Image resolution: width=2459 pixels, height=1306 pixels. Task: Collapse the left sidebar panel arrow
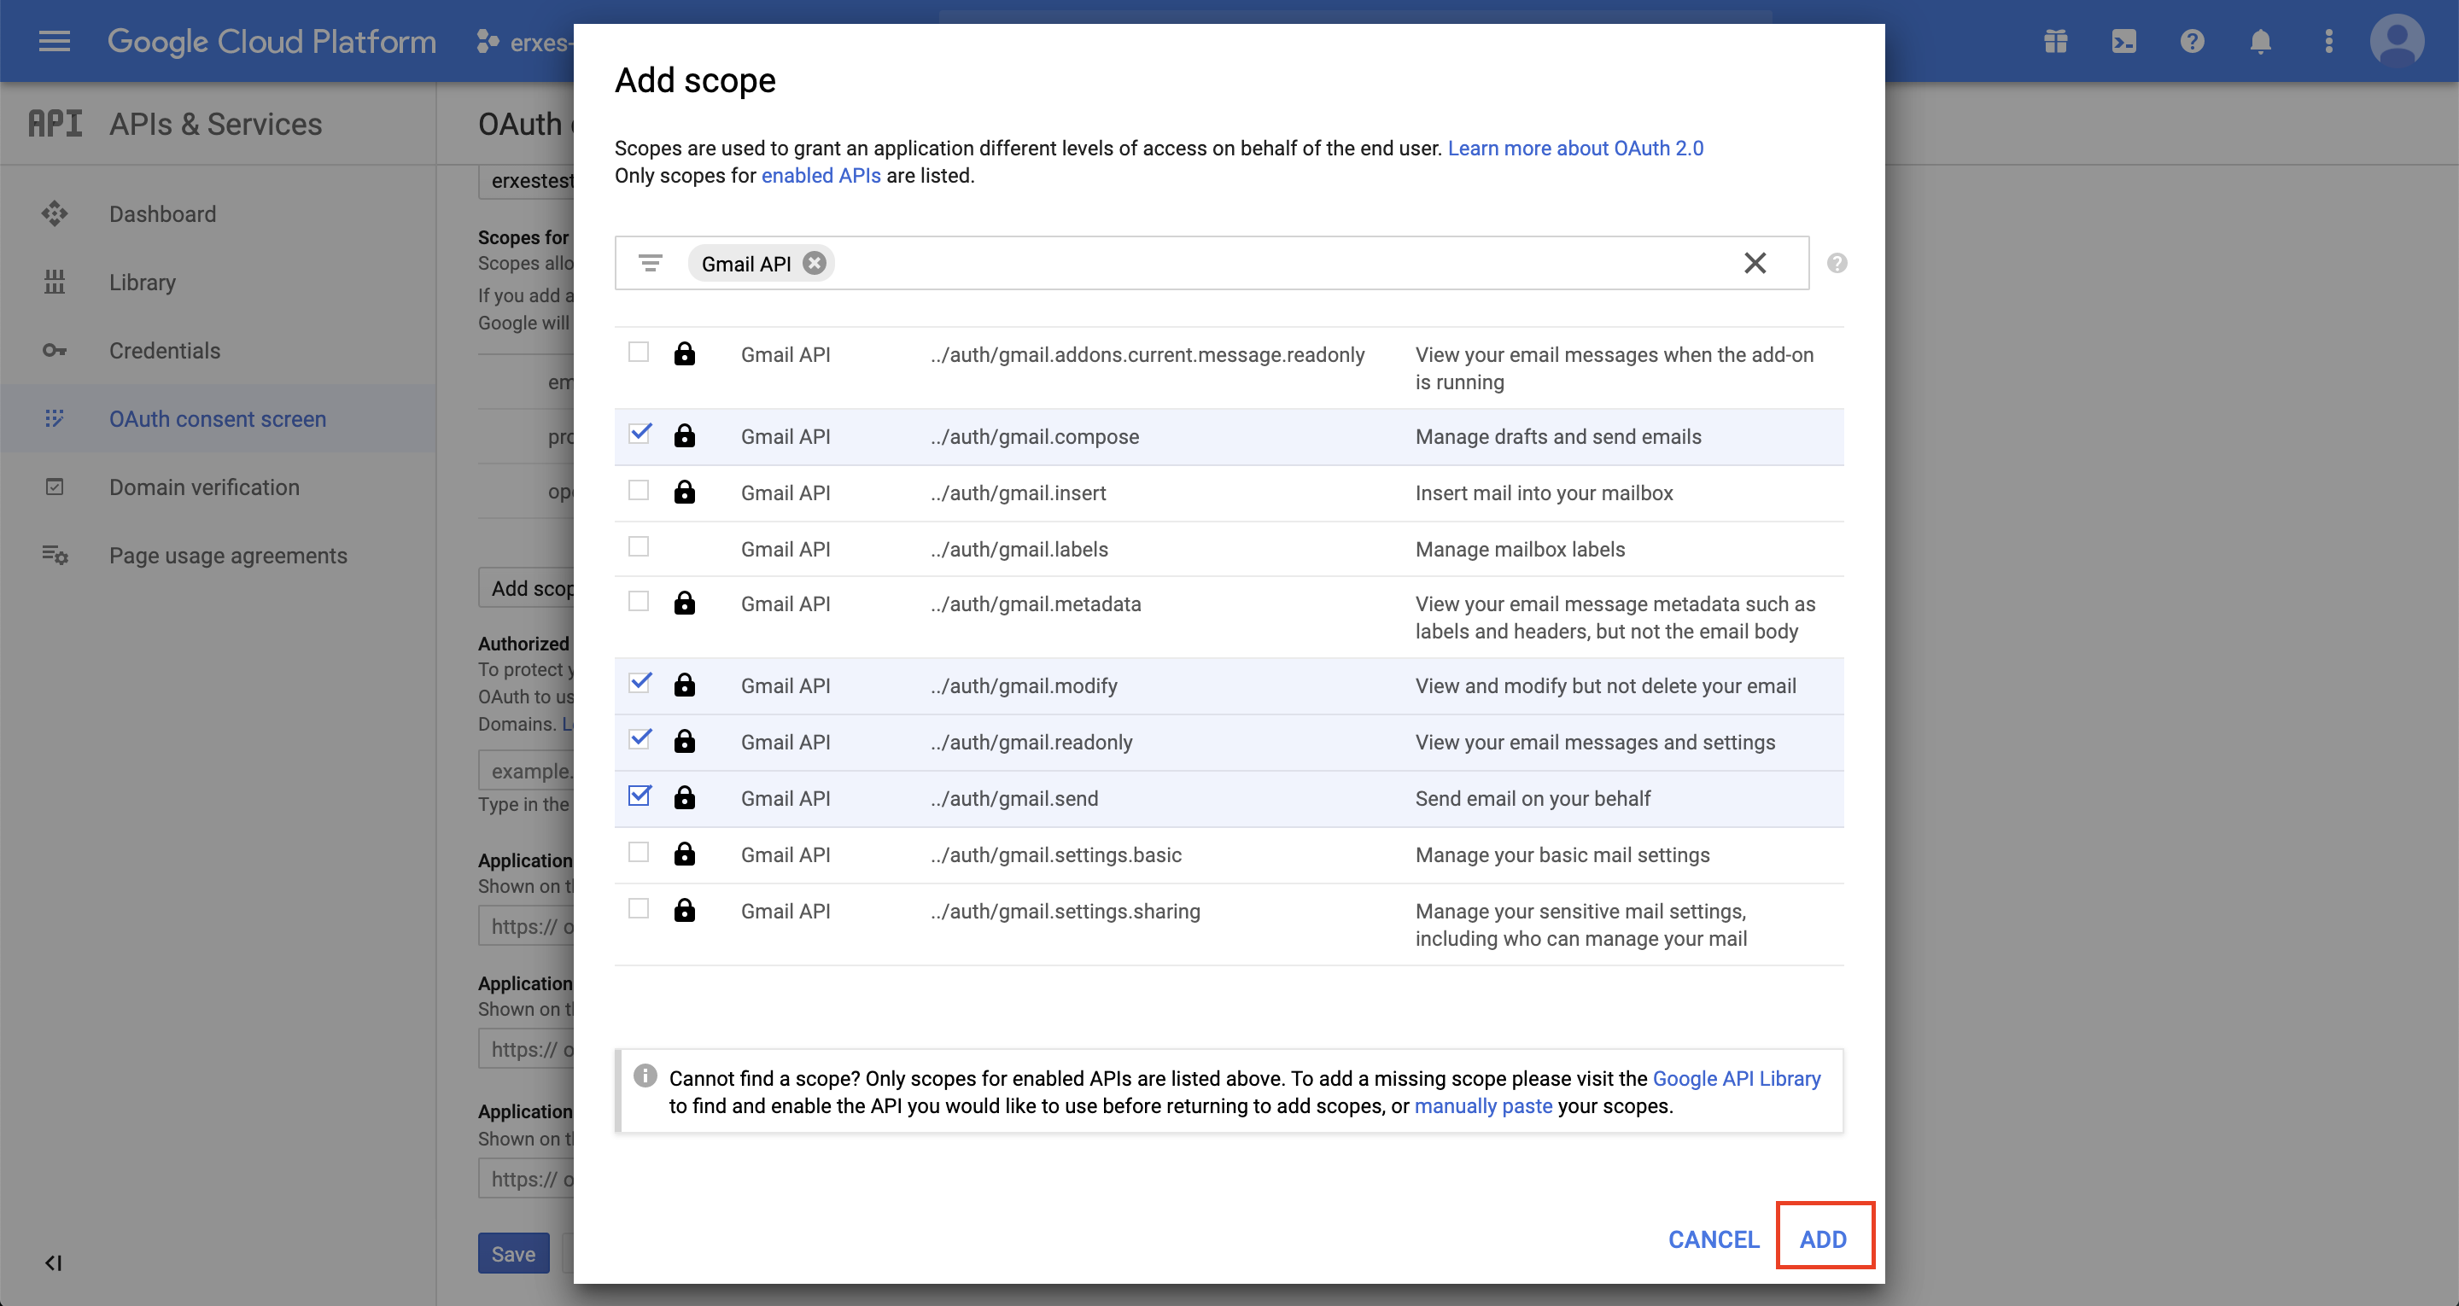54,1263
